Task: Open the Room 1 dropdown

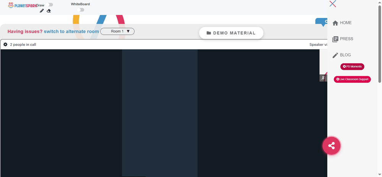Action: pyautogui.click(x=117, y=31)
